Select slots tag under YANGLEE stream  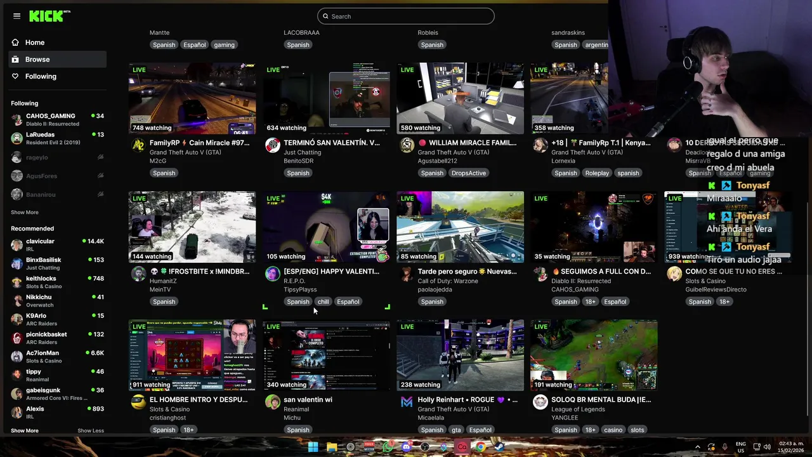[x=638, y=430]
